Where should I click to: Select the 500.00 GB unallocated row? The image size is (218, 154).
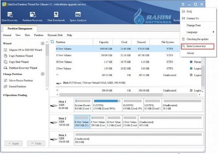tap(128, 91)
